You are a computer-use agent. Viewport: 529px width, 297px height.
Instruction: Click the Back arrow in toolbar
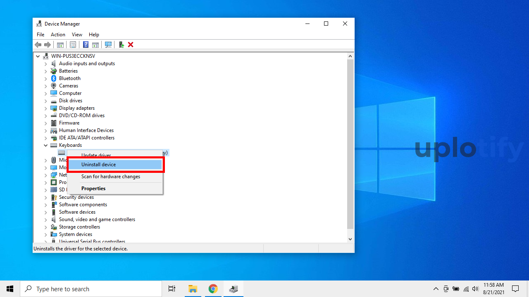point(38,45)
